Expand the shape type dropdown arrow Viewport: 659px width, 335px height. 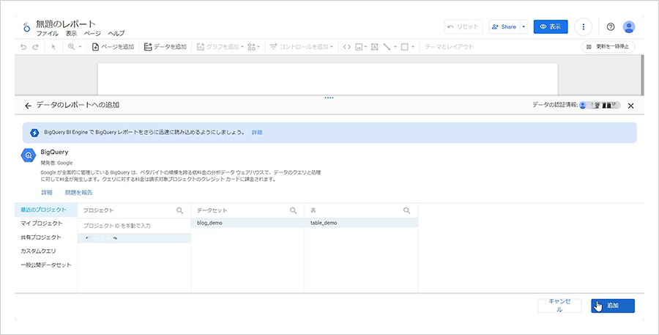[x=413, y=47]
